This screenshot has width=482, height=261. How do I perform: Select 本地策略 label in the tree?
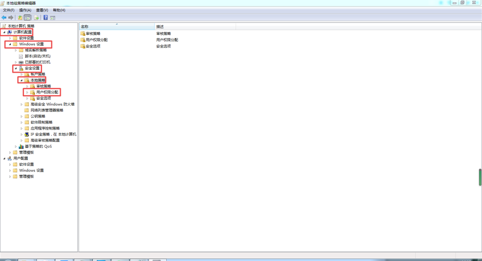(x=38, y=80)
